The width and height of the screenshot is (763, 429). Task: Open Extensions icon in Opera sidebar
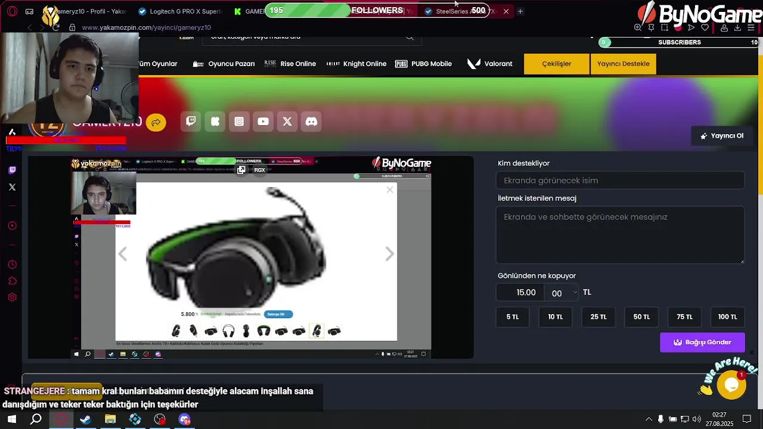[x=12, y=281]
